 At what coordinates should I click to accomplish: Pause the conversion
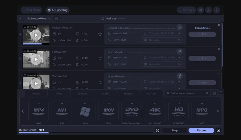click(x=201, y=130)
